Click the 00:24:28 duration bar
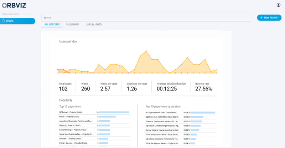This screenshot has width=285, height=148. 203,113
